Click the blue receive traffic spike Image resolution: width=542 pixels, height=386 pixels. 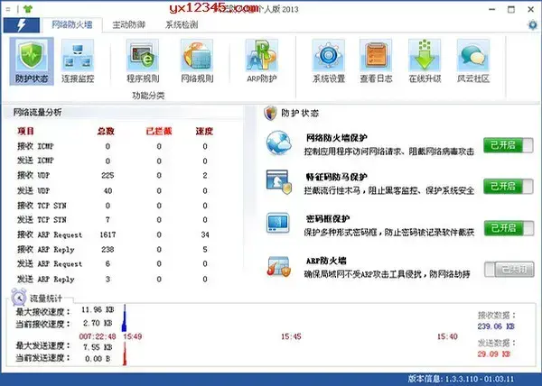[125, 318]
